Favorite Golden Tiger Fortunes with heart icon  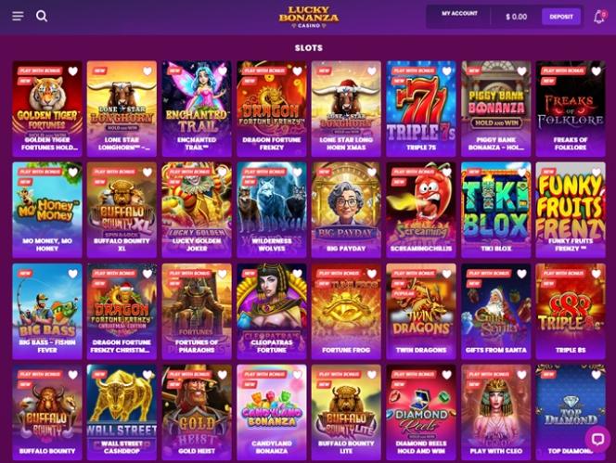click(x=72, y=71)
